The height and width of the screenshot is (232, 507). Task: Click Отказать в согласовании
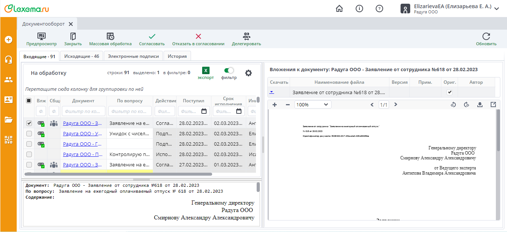198,39
